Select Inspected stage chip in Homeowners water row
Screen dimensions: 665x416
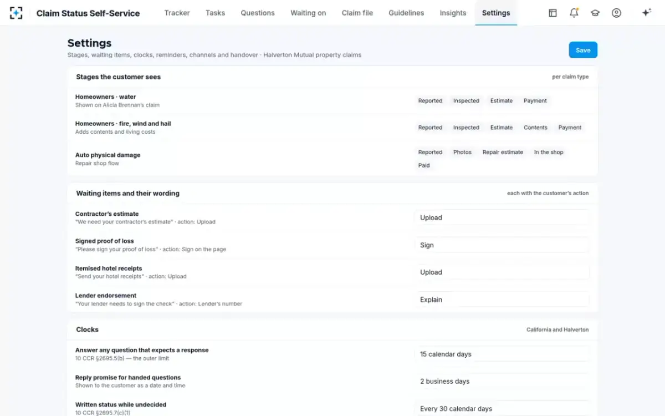466,101
